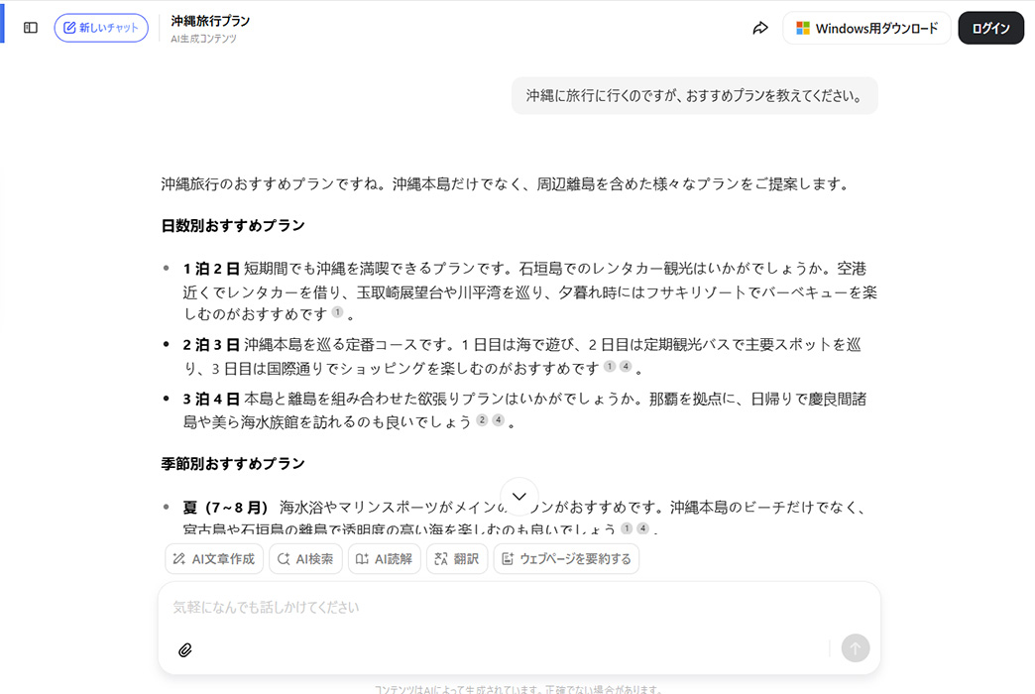Click the 沖縄旅行プラン chat title

[x=210, y=21]
